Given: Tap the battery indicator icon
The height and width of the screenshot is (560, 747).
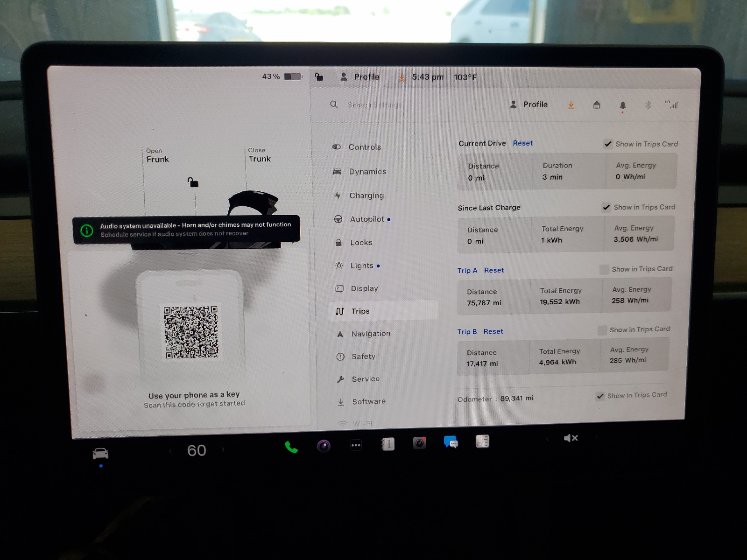Looking at the screenshot, I should click(293, 76).
